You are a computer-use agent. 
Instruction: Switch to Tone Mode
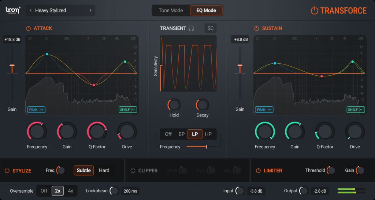171,11
